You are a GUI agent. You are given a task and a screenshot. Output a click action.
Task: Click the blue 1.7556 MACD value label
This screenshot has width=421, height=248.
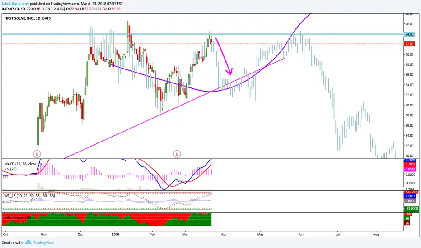click(410, 160)
